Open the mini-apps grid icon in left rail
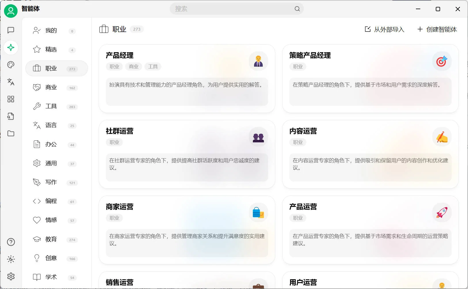 [x=11, y=99]
